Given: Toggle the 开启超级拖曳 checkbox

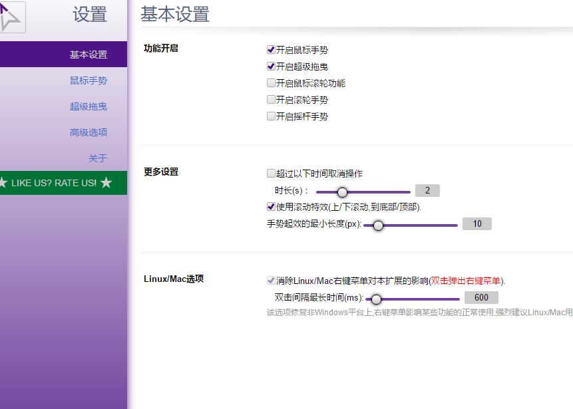Looking at the screenshot, I should point(271,66).
